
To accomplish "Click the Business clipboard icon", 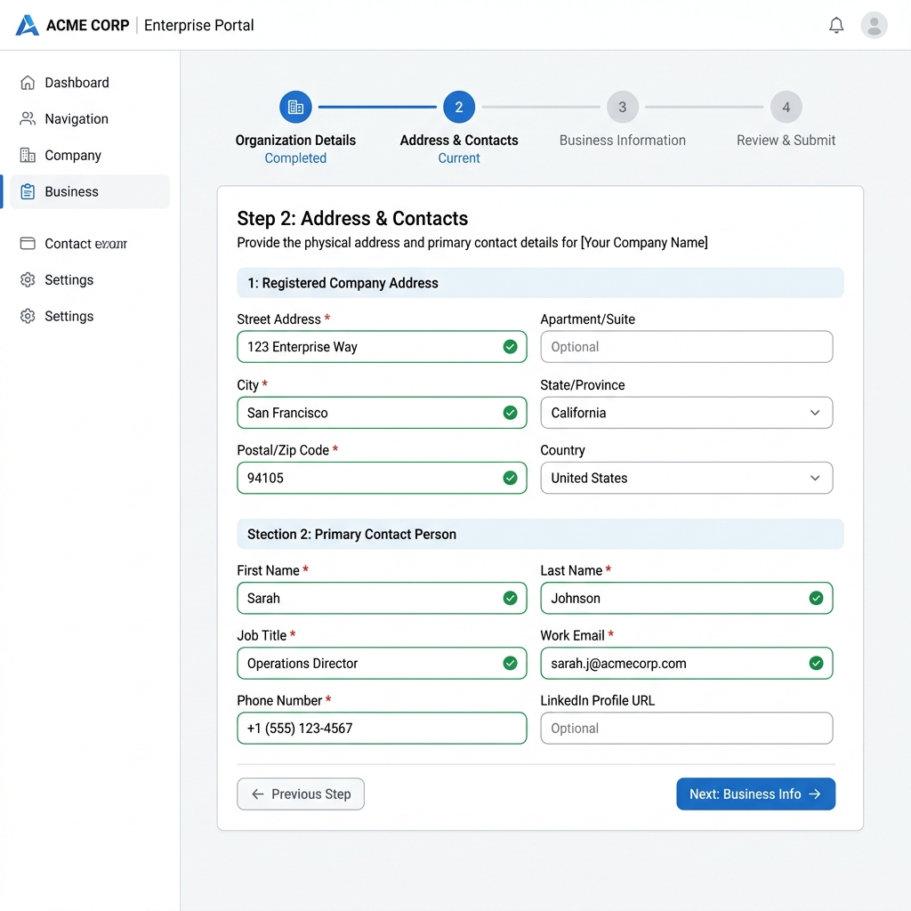I will (x=28, y=192).
